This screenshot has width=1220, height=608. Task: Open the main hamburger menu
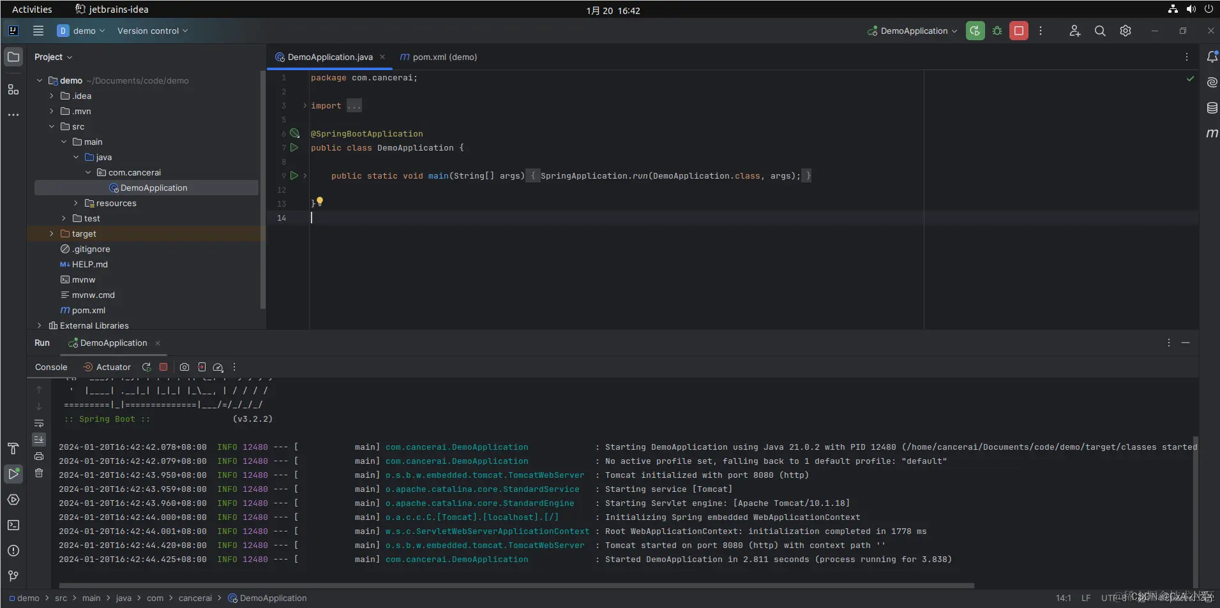tap(38, 31)
